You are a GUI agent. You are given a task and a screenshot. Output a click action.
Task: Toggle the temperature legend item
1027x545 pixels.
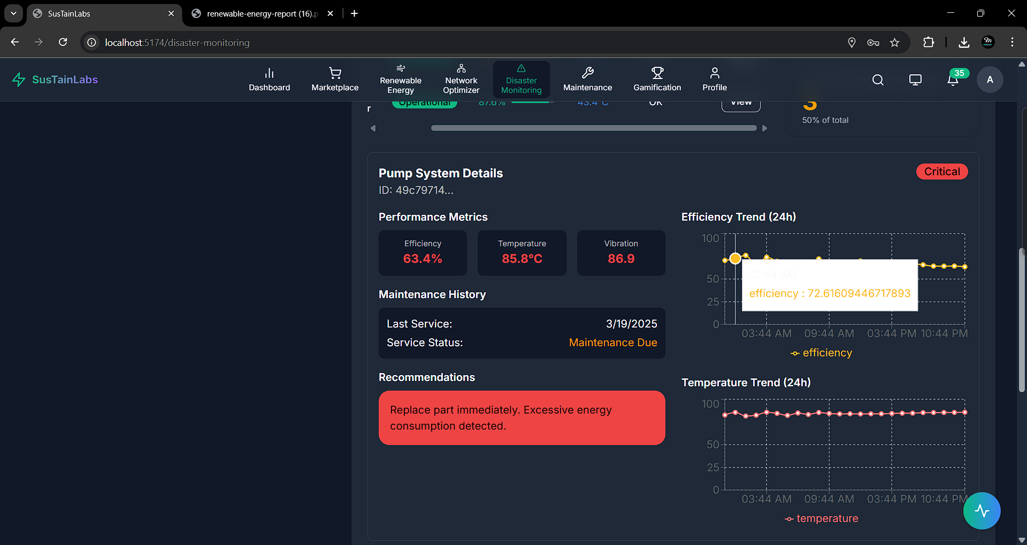(x=822, y=518)
